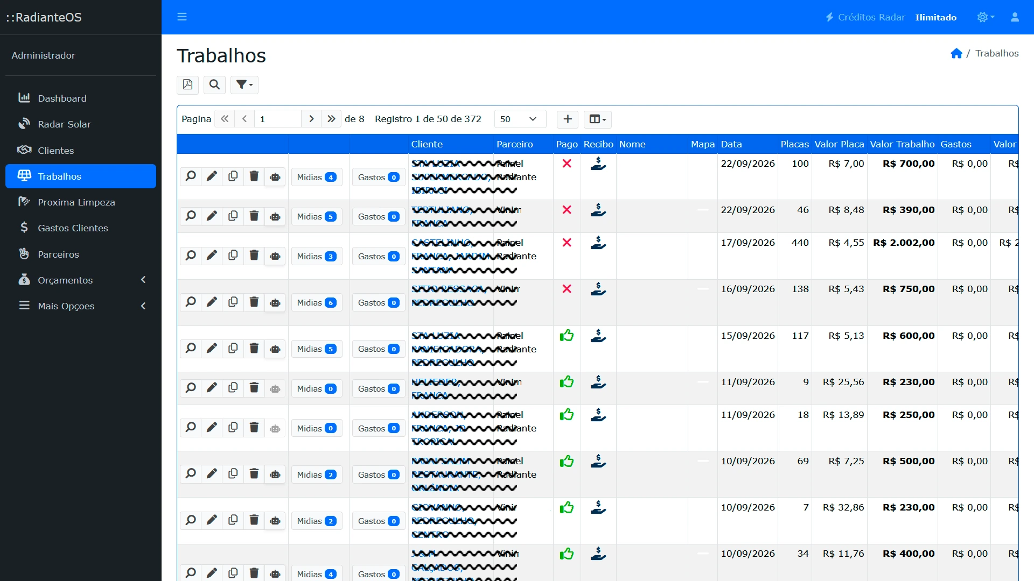Viewport: 1034px width, 581px height.
Task: Click the robot icon in the first row
Action: click(275, 176)
